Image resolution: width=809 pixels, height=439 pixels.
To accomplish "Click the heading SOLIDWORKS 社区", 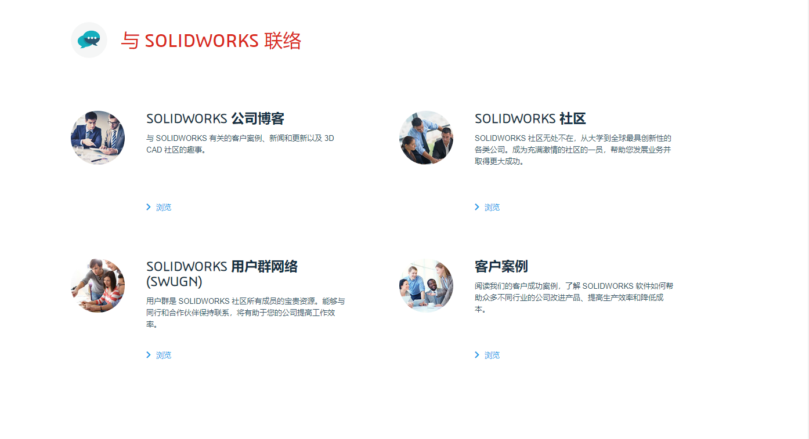I will (x=530, y=118).
